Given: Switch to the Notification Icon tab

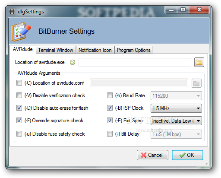Looking at the screenshot, I should (95, 50).
